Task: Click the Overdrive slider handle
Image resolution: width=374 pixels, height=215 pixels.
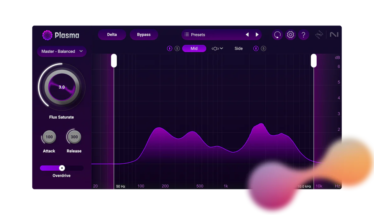Action: 62,168
